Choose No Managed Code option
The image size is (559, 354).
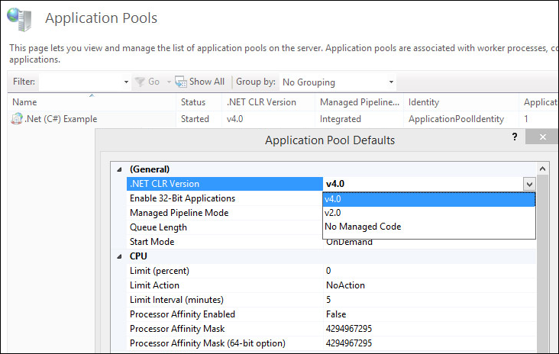pos(428,227)
